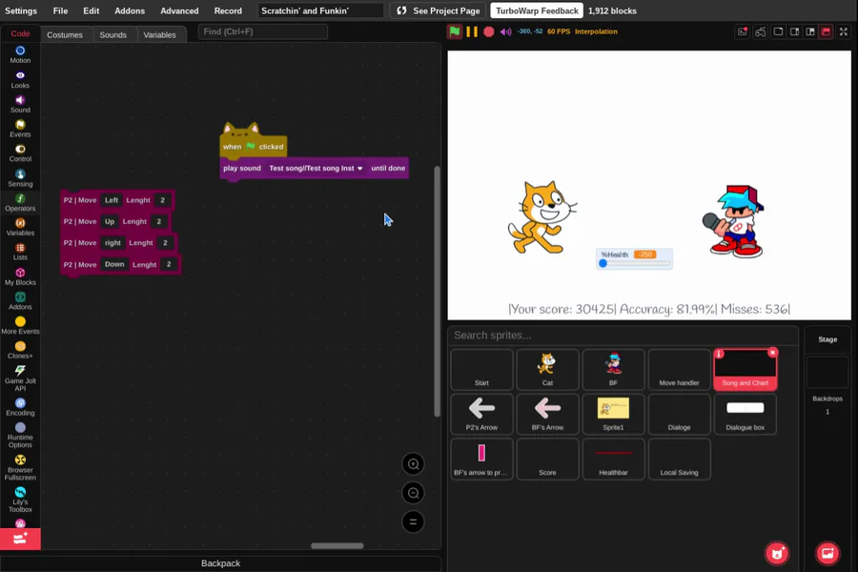The height and width of the screenshot is (572, 858).
Task: Enter stage fullscreen mode
Action: coord(844,31)
